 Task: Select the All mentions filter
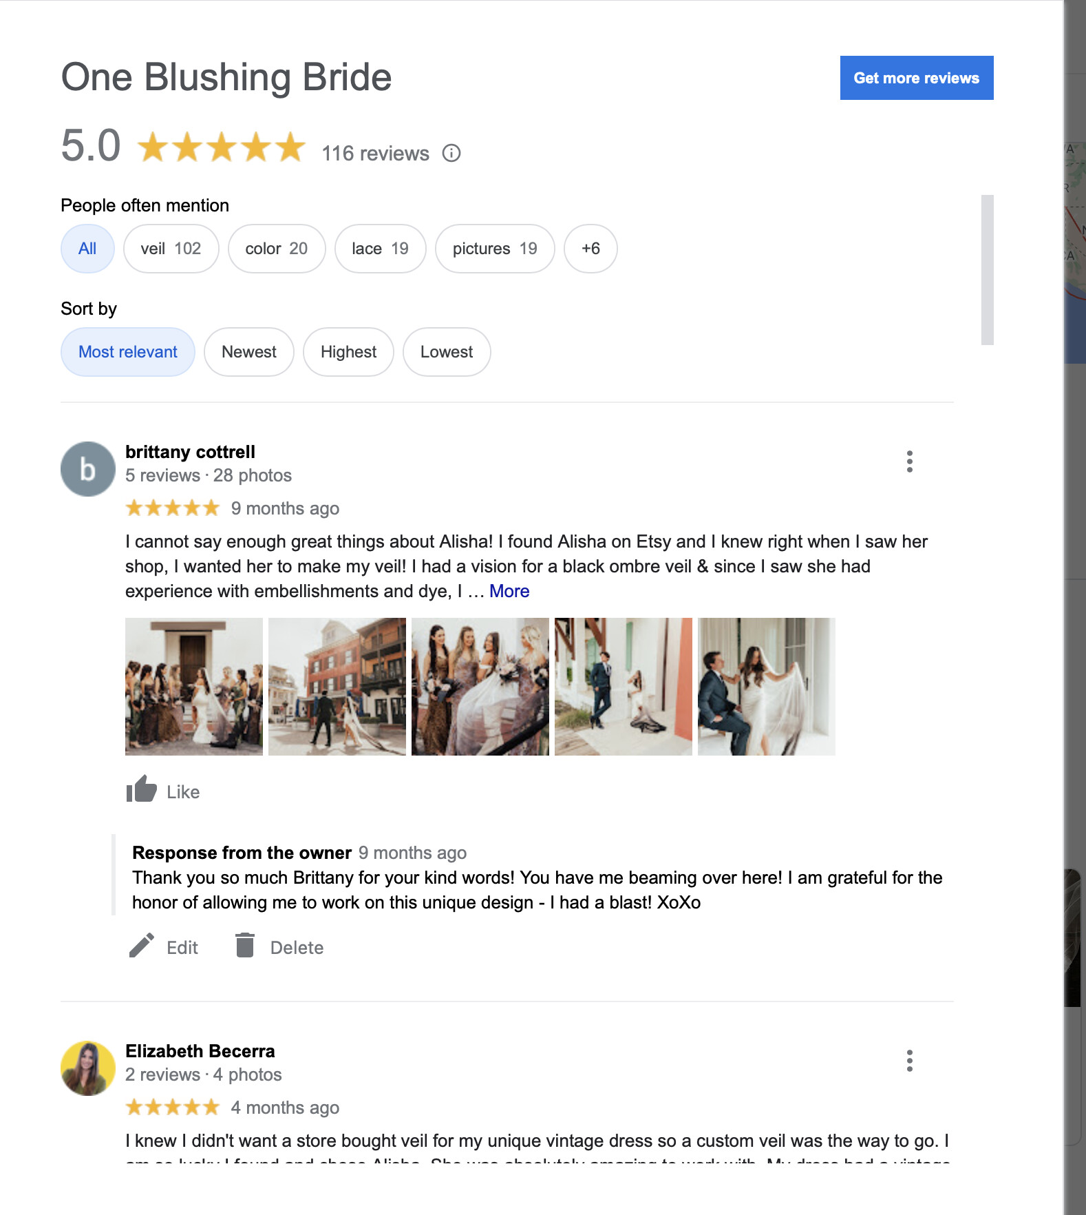87,249
